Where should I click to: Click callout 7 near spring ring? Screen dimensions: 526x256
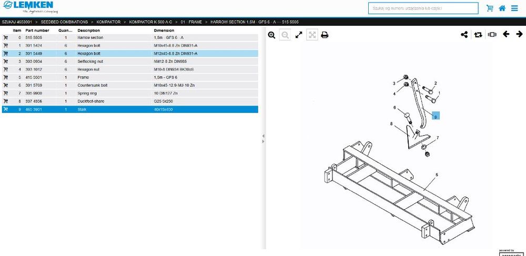coord(438,138)
